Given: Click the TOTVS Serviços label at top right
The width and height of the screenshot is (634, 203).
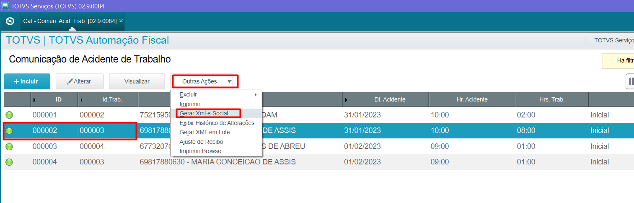Looking at the screenshot, I should [x=614, y=40].
